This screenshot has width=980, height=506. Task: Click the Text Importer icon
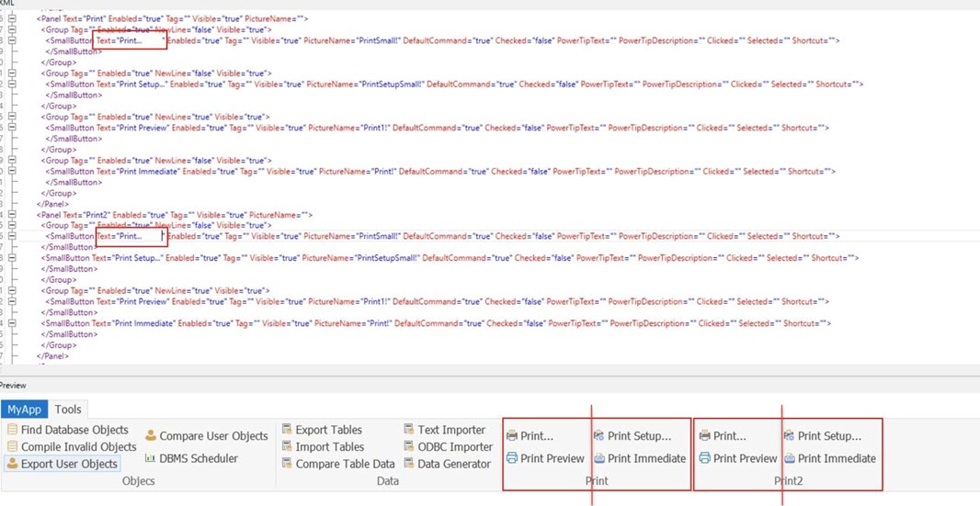click(x=409, y=430)
